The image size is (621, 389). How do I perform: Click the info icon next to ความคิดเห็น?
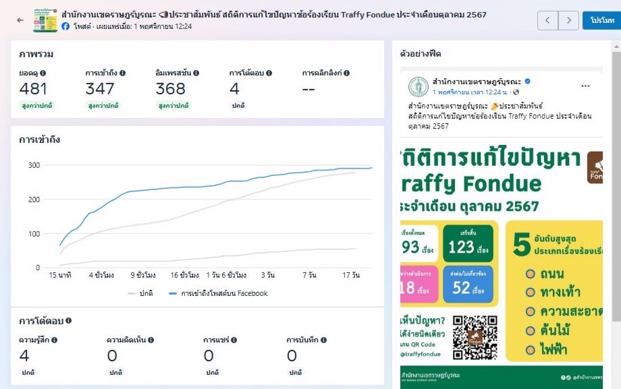click(151, 340)
